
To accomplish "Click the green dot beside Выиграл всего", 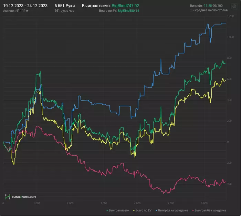I will point(107,210).
